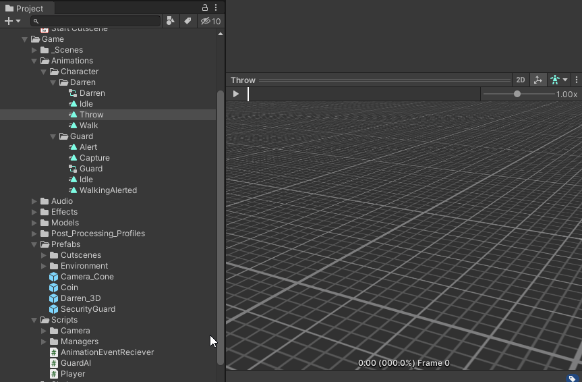This screenshot has width=582, height=382.
Task: Click the scroll up arrow in Project panel
Action: (221, 34)
